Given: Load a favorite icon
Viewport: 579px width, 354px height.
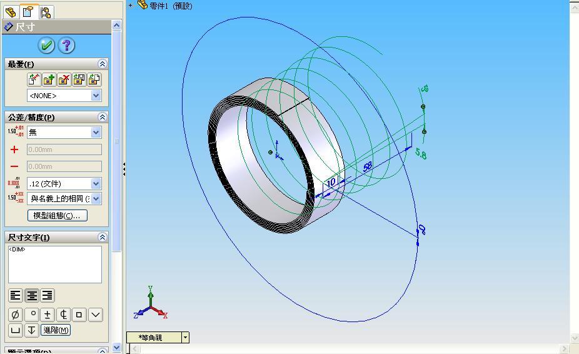Looking at the screenshot, I should pyautogui.click(x=94, y=79).
